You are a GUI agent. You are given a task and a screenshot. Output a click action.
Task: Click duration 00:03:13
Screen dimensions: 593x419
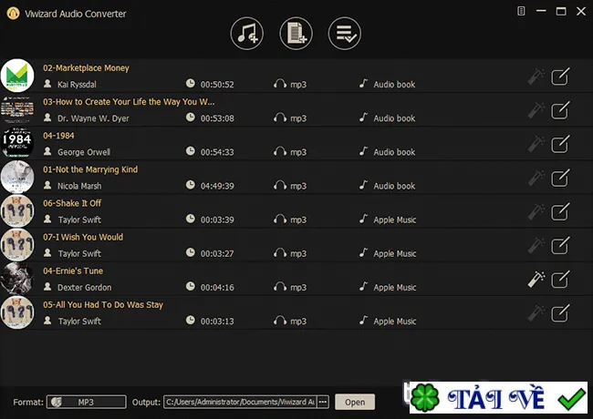point(217,322)
